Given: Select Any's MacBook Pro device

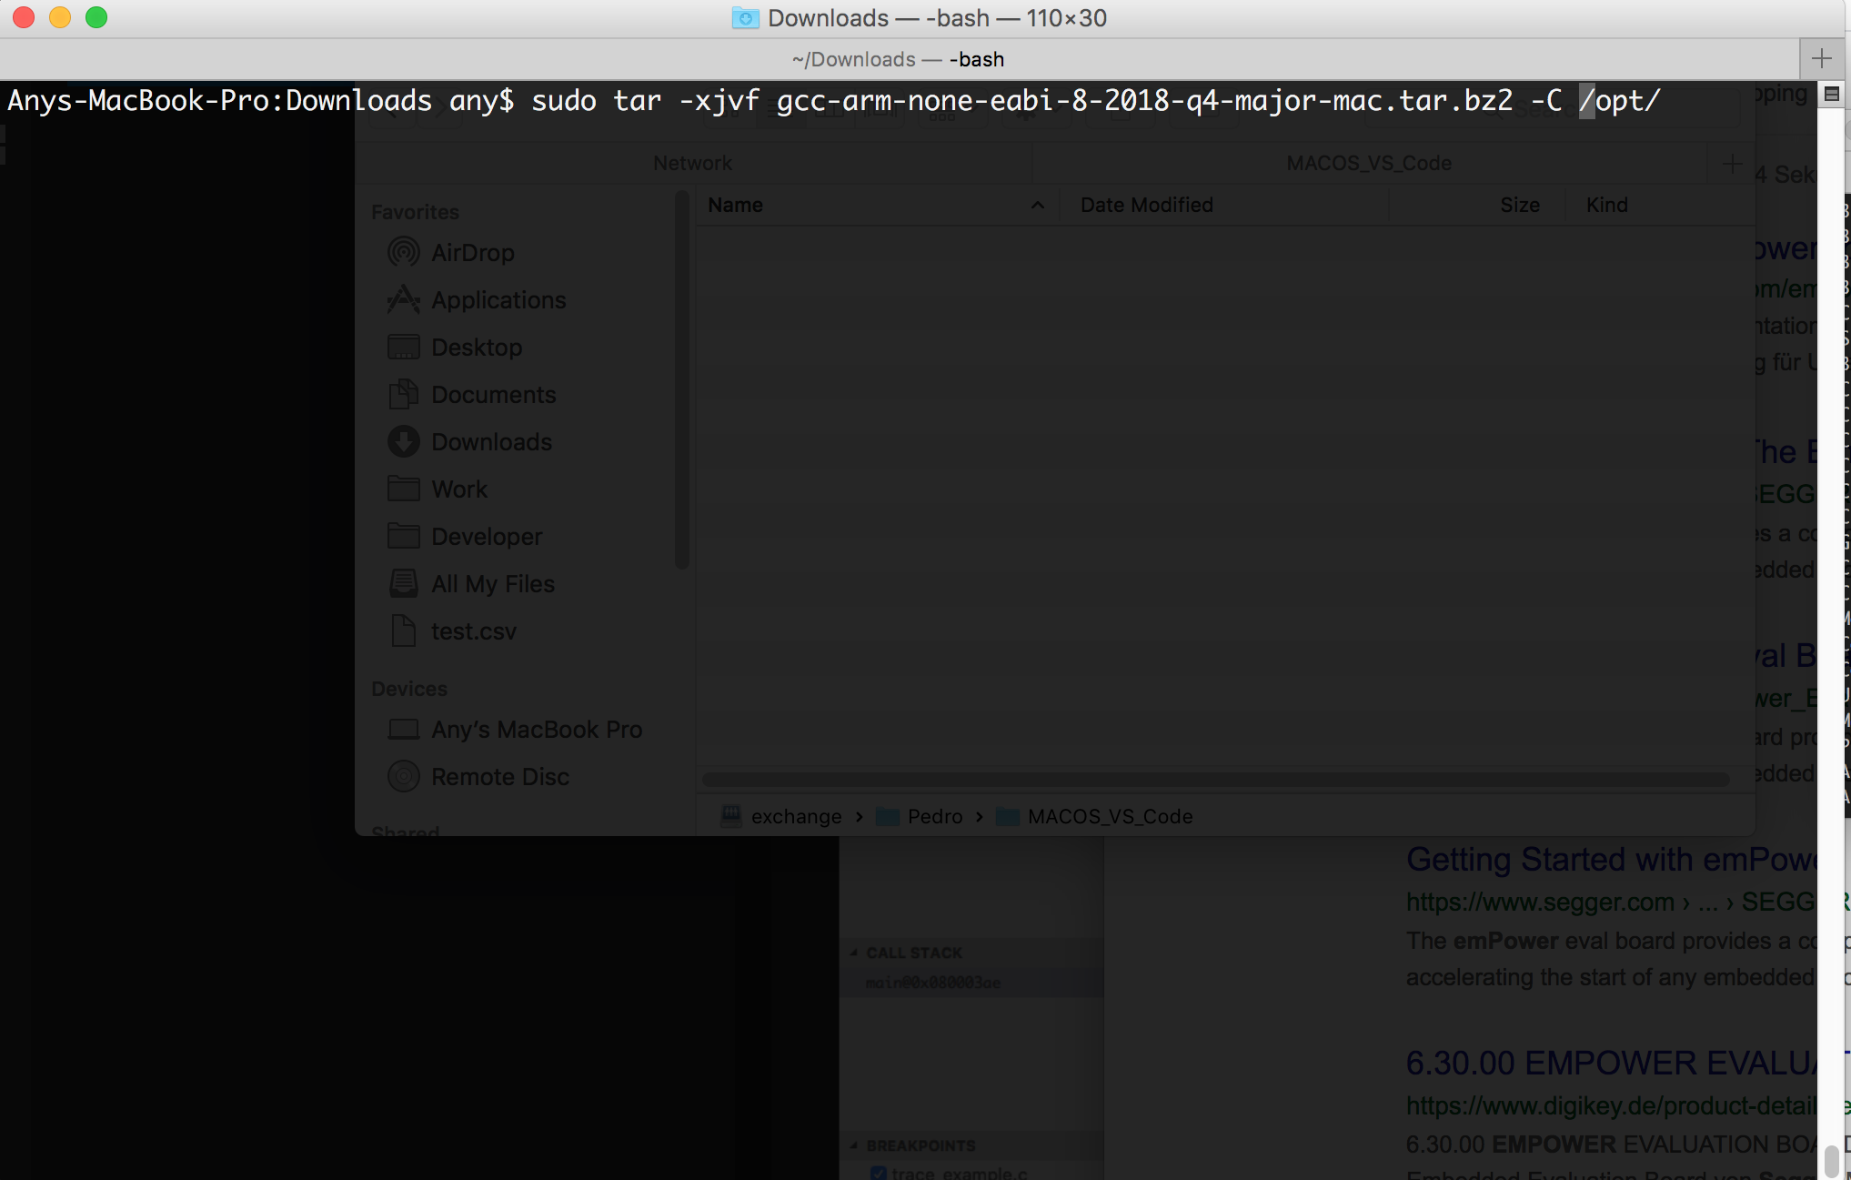Looking at the screenshot, I should coord(536,730).
